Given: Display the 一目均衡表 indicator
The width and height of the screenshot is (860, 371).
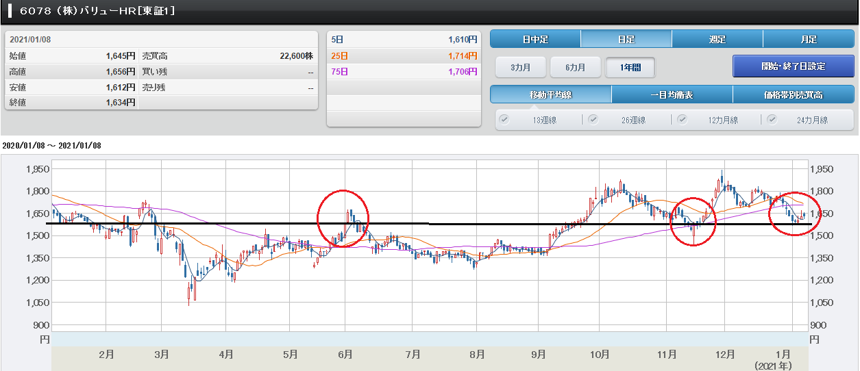Looking at the screenshot, I should pyautogui.click(x=672, y=94).
